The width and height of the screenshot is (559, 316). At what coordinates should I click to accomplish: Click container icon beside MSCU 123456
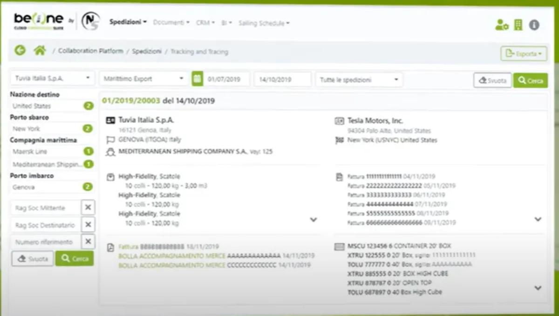[x=340, y=246]
